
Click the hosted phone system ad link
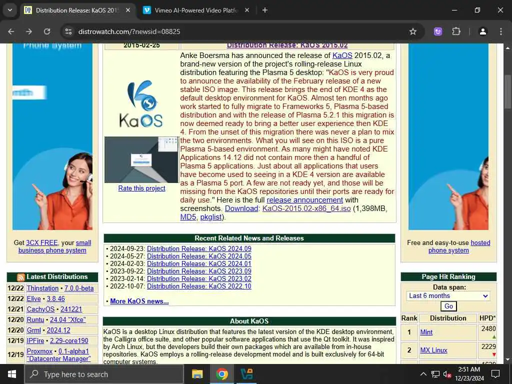pyautogui.click(x=459, y=246)
